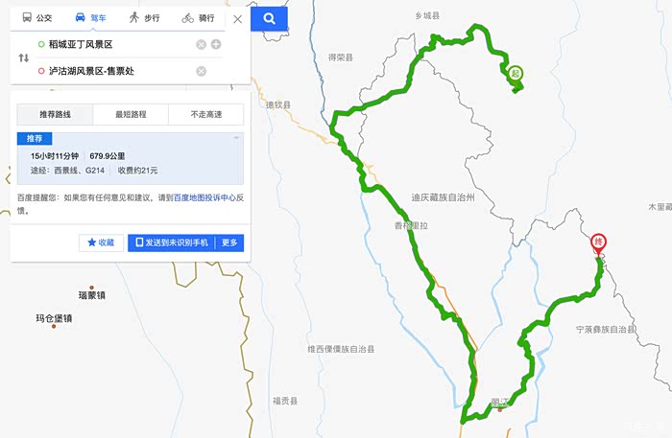Screen dimensions: 672x438
Task: Click the 收藏 favorite button
Action: 101,242
